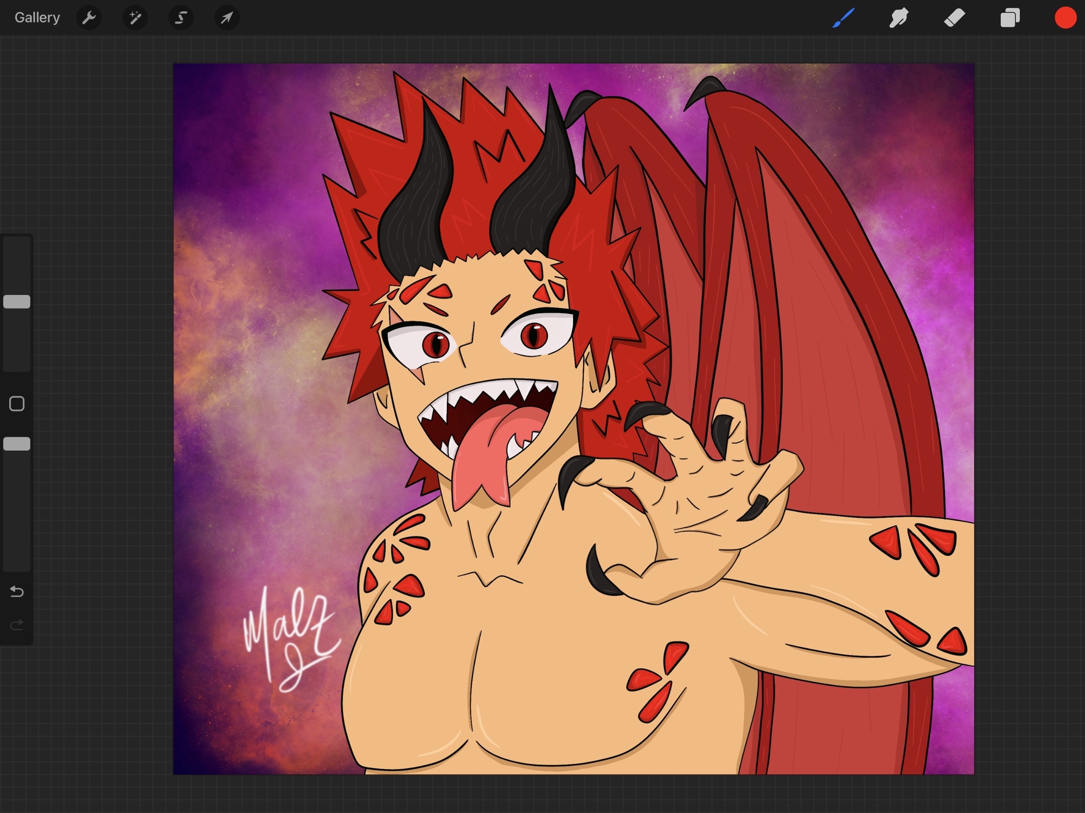This screenshot has width=1085, height=813.
Task: Redo the last undone action
Action: coord(17,625)
